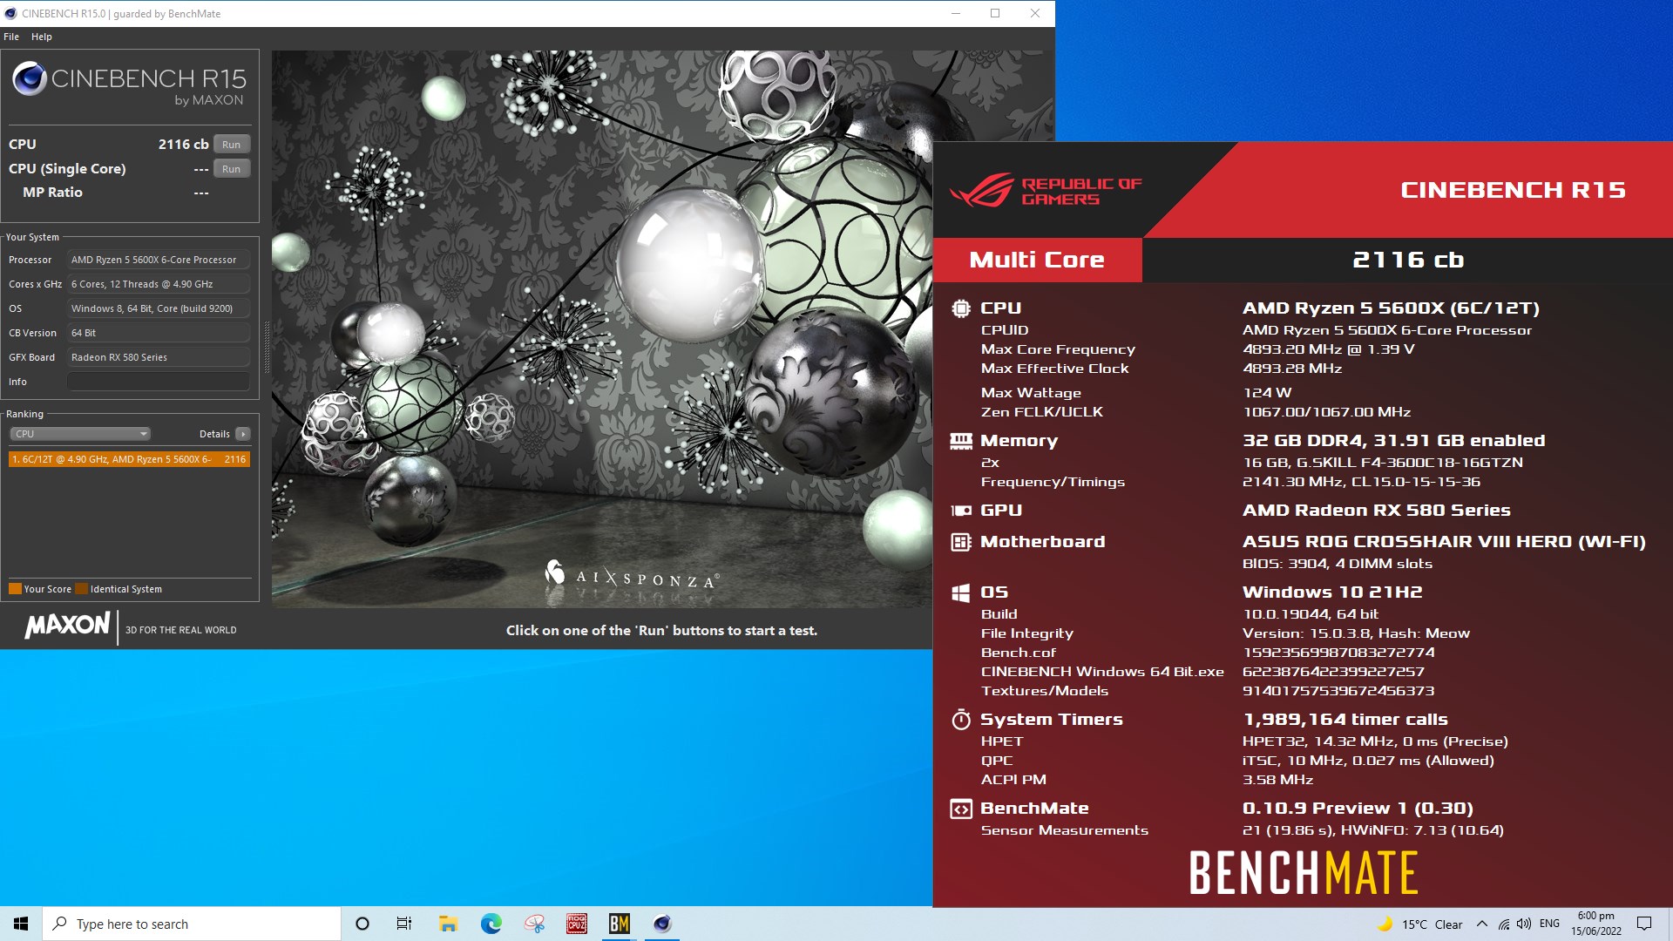
Task: Click the Republic of Gamers logo
Action: pos(1046,191)
